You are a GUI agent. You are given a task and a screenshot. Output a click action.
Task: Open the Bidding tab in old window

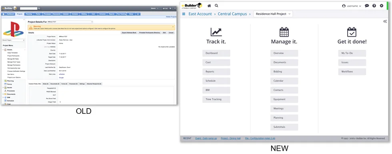tap(84, 14)
